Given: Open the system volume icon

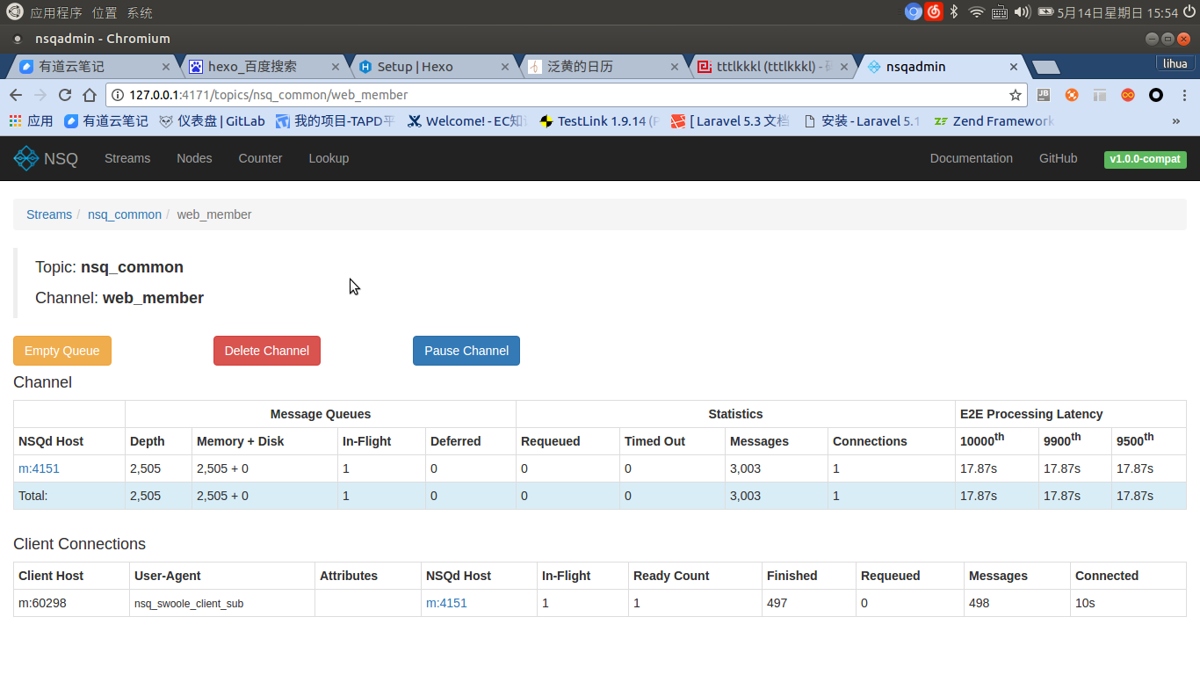Looking at the screenshot, I should point(1022,12).
